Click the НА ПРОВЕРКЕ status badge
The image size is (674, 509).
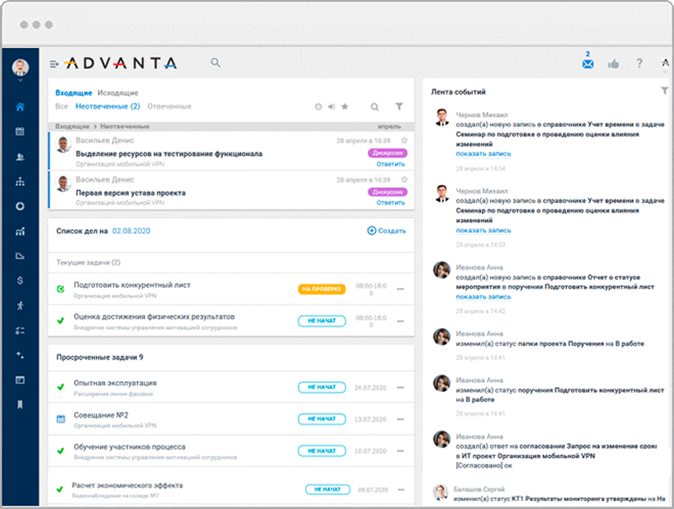pyautogui.click(x=322, y=289)
